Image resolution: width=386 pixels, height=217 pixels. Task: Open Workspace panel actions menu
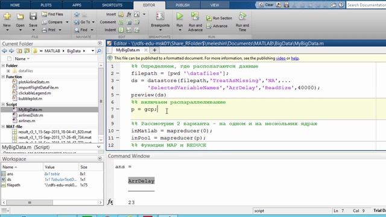pyautogui.click(x=100, y=159)
